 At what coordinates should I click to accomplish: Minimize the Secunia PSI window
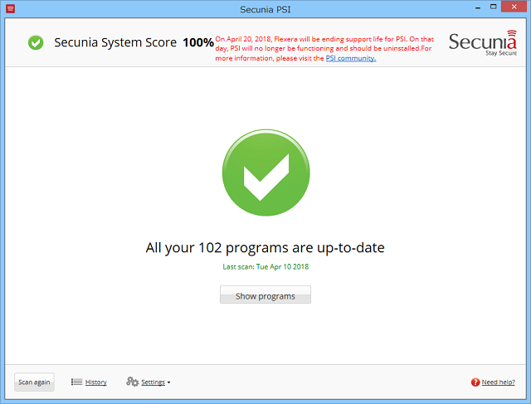[478, 7]
